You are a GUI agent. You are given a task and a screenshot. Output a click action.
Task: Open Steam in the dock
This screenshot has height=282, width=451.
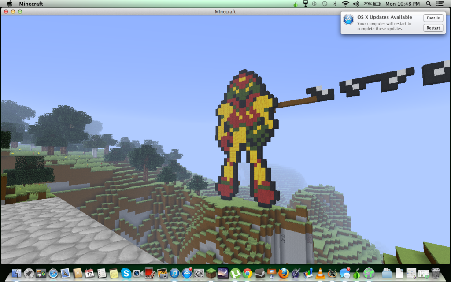tap(259, 273)
